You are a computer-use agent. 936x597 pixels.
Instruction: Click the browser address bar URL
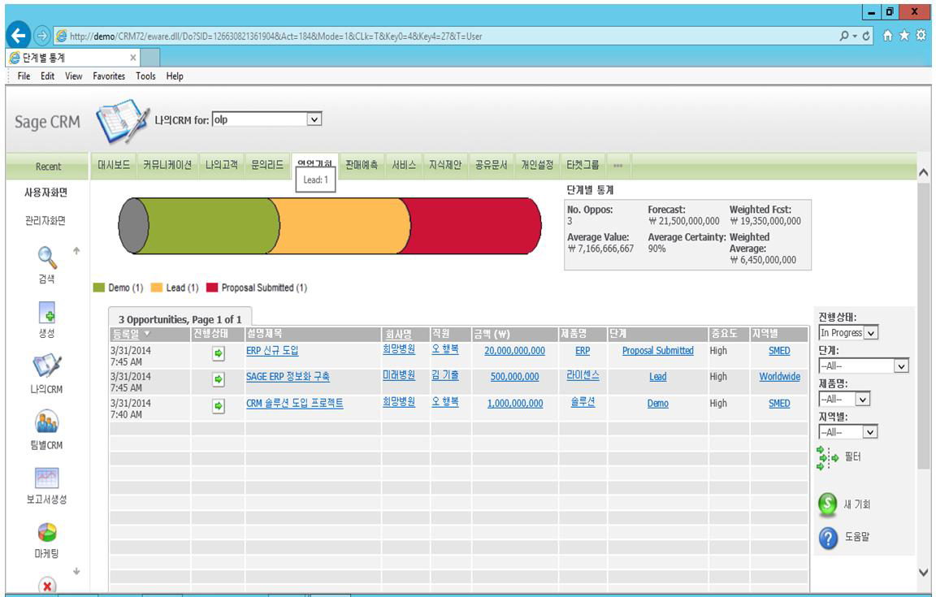coord(275,36)
